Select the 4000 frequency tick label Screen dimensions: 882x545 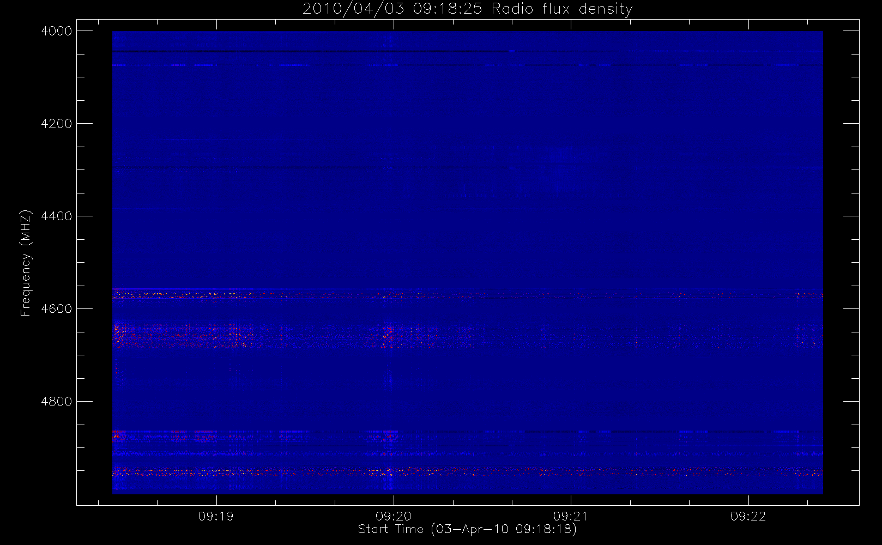[x=57, y=31]
